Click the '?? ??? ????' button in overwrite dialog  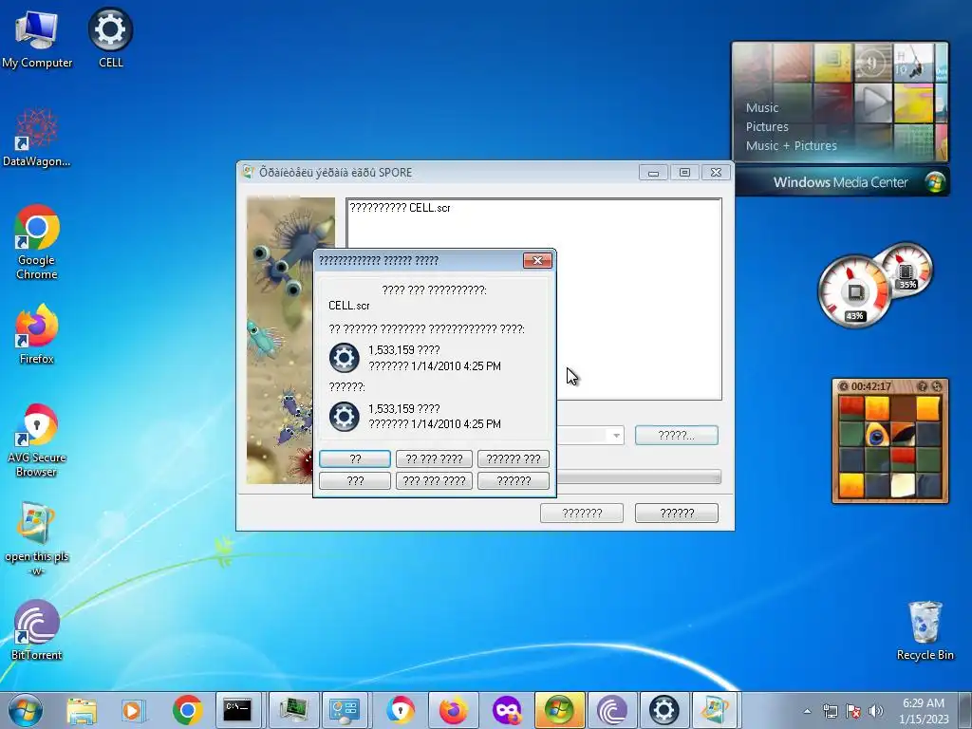[434, 458]
